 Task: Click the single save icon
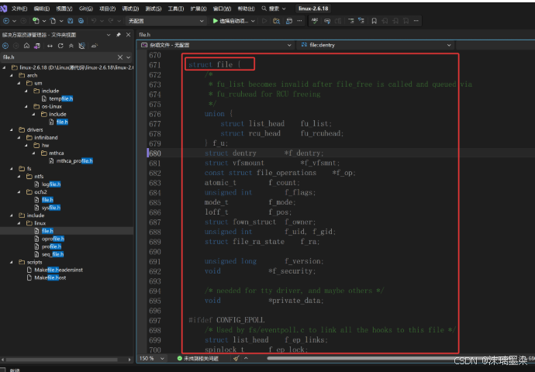coord(71,21)
